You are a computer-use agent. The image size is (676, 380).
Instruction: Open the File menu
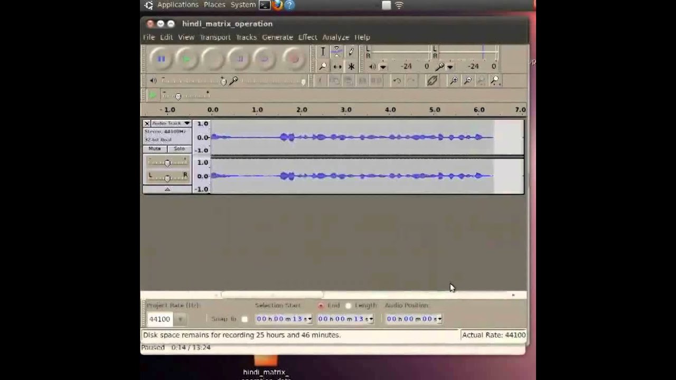pyautogui.click(x=149, y=37)
